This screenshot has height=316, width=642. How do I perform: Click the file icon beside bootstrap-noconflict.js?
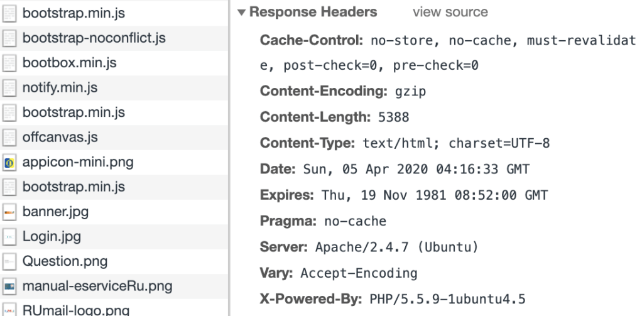click(x=9, y=38)
